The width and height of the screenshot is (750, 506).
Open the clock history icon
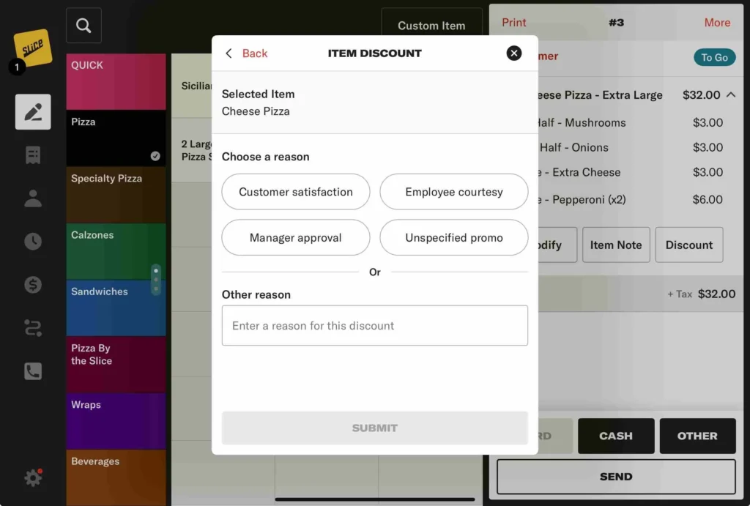pos(33,242)
